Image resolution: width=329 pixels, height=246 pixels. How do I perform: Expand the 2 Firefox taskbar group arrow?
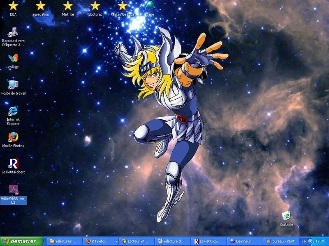[x=116, y=241]
